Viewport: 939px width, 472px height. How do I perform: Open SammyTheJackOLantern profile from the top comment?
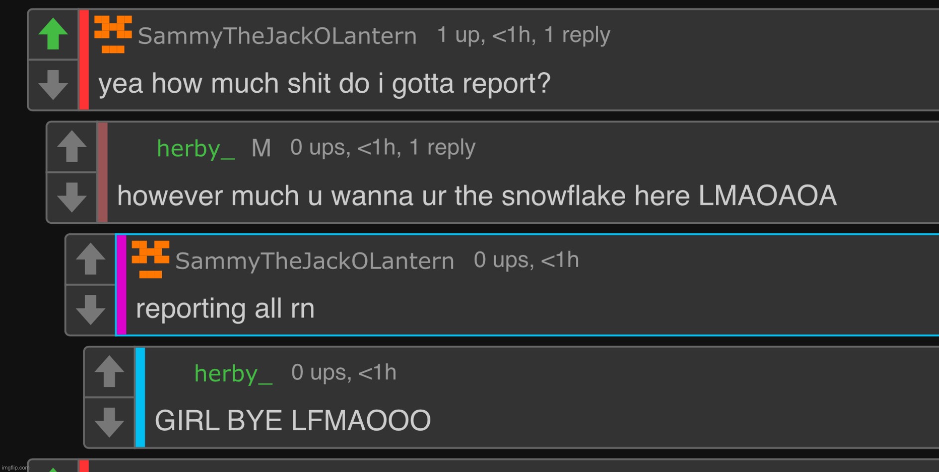point(277,36)
